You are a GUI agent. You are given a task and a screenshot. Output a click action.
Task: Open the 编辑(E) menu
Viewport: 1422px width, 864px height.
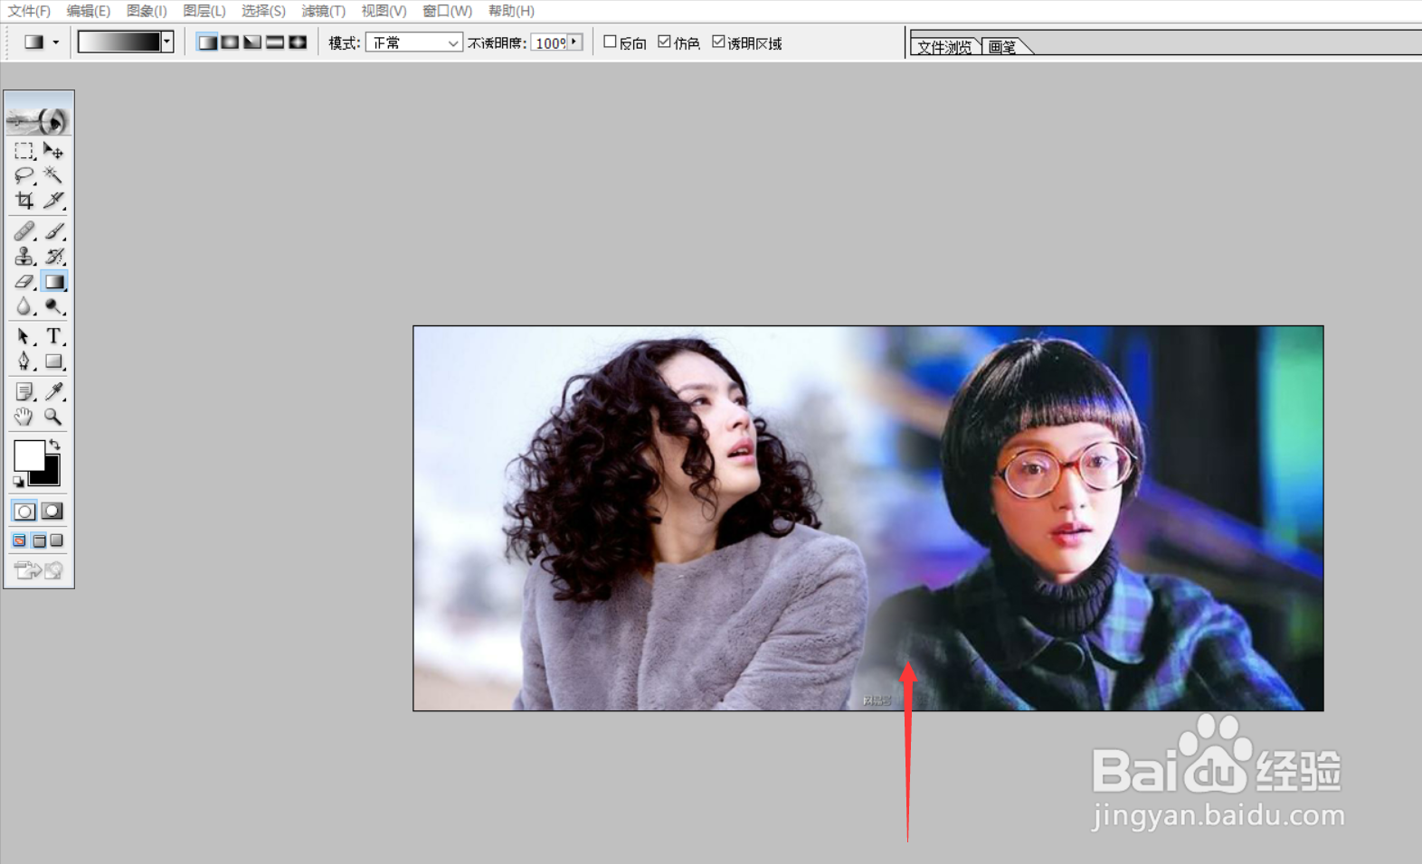point(88,11)
